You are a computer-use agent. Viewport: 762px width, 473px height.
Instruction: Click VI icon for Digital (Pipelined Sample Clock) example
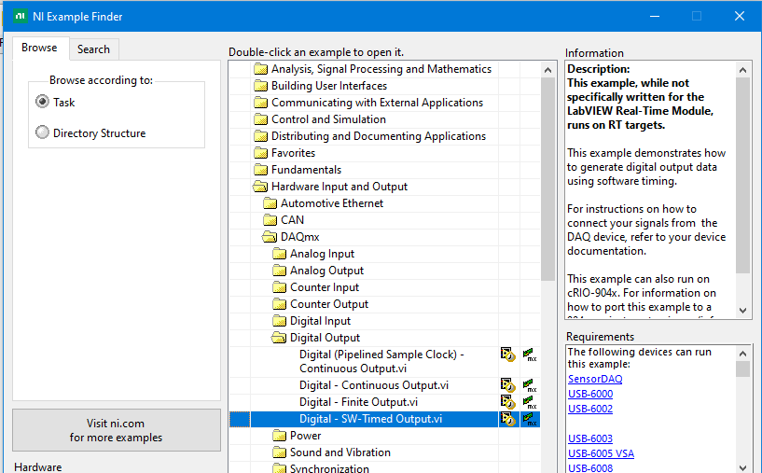507,355
